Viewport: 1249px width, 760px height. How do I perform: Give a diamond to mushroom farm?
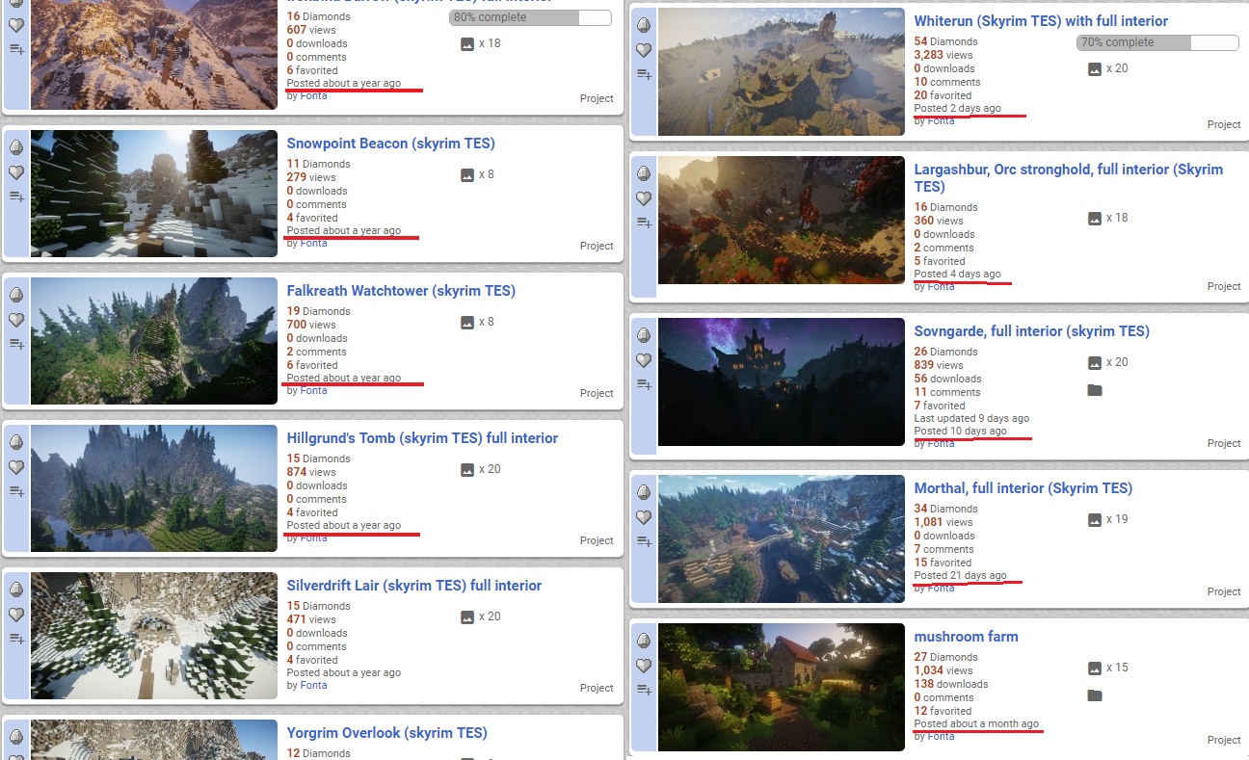pos(644,642)
